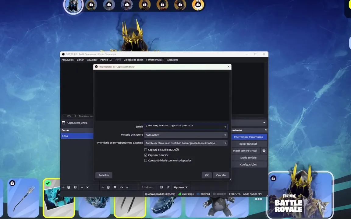Zoom in the preview with the plus icon
The height and width of the screenshot is (219, 351).
tap(75, 116)
